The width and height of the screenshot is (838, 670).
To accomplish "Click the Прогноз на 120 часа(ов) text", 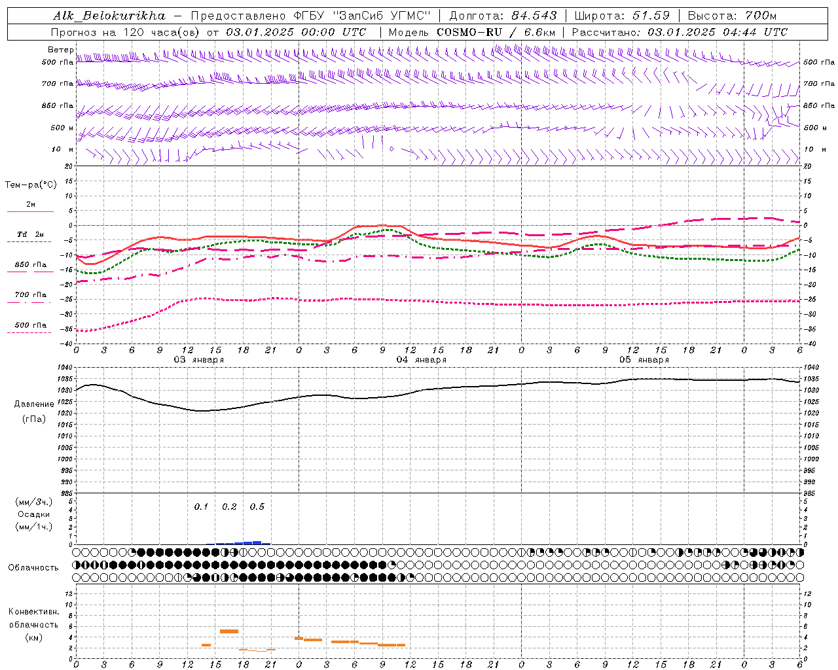I will tap(126, 31).
